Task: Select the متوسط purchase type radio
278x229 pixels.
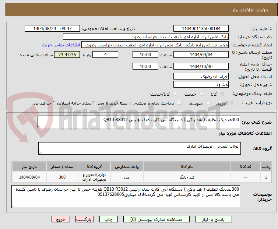Action: tap(208, 103)
